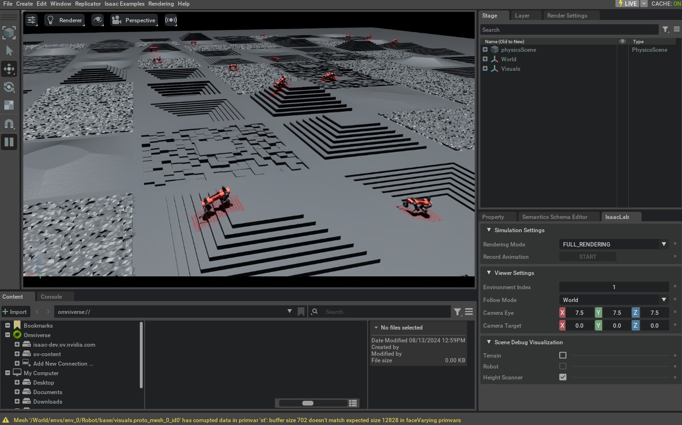Click the Stage Search field
This screenshot has height=425, width=682.
[x=569, y=30]
